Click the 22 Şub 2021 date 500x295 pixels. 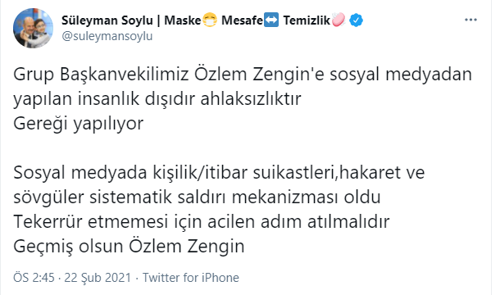(x=98, y=278)
